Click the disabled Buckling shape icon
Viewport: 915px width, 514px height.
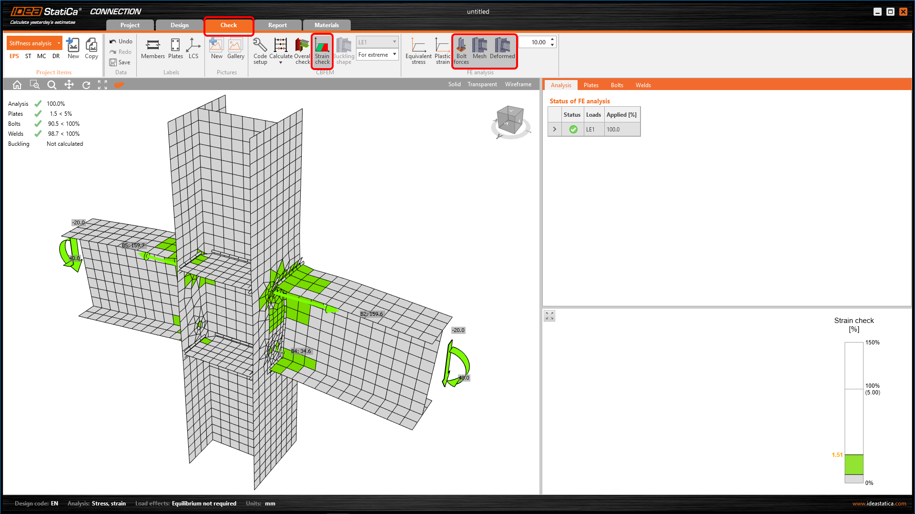pos(344,51)
